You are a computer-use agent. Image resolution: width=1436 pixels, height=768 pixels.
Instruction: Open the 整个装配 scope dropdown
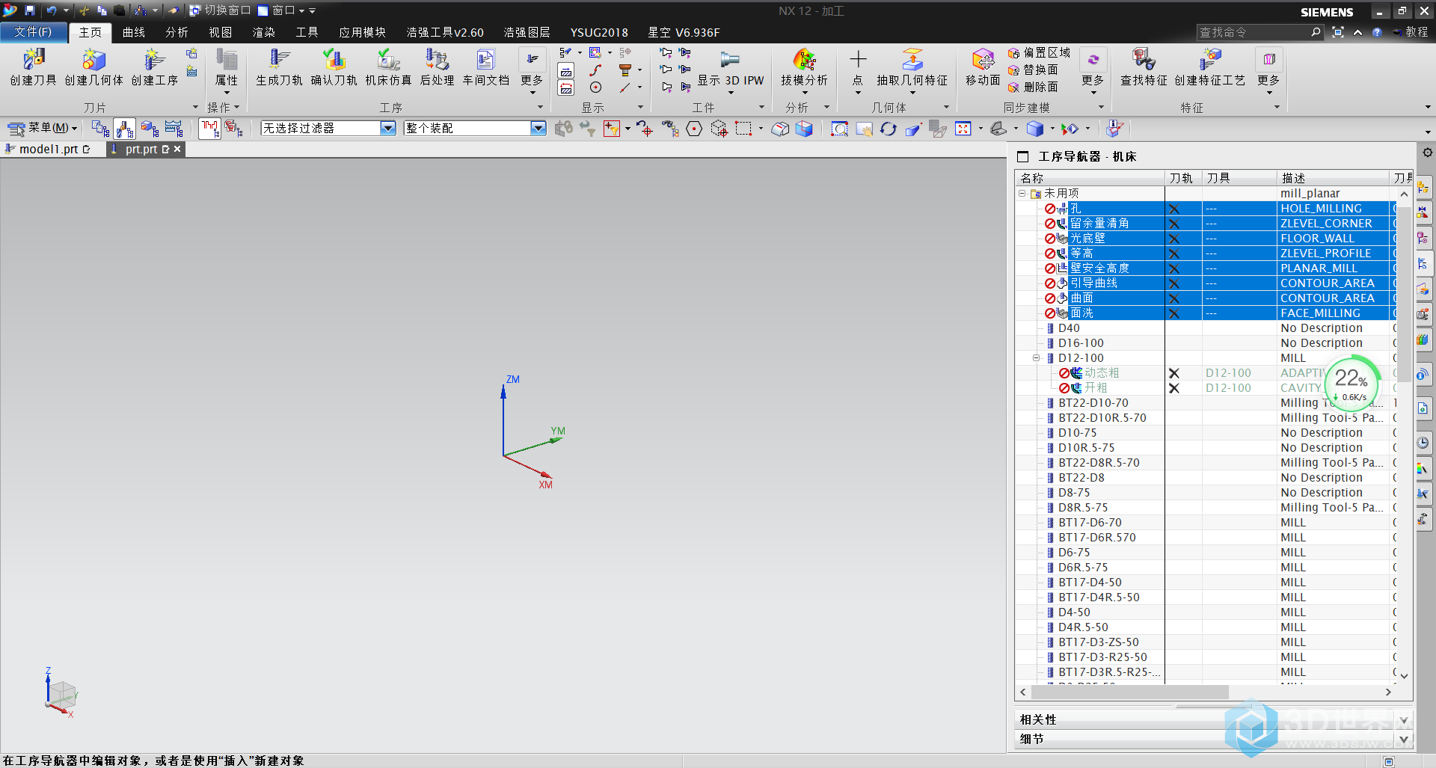coord(538,129)
